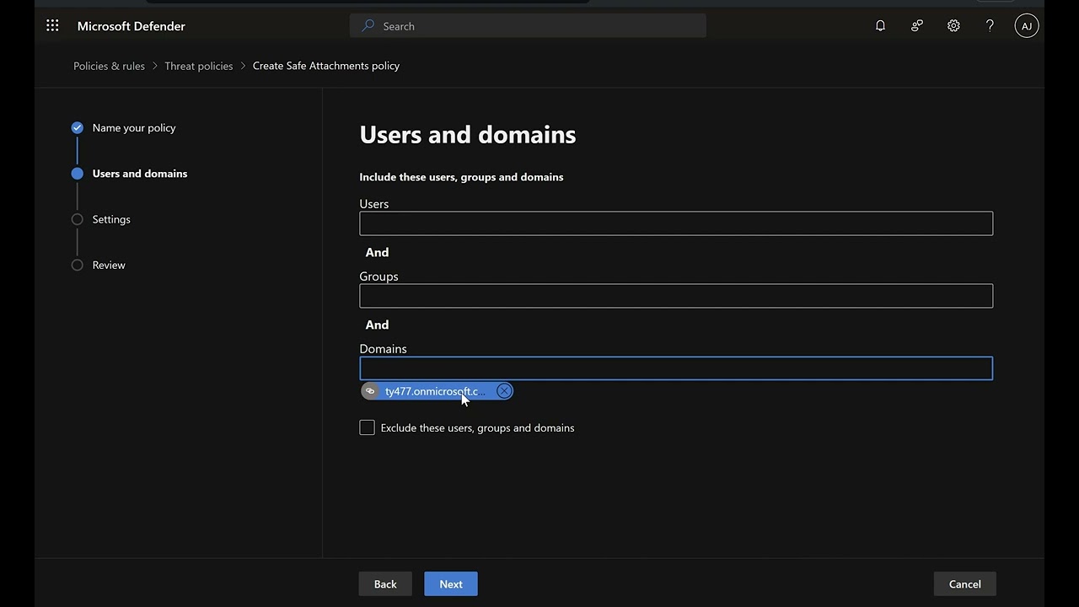Click the 'Include these users, groups and domains' text
The width and height of the screenshot is (1079, 607).
[x=461, y=177]
